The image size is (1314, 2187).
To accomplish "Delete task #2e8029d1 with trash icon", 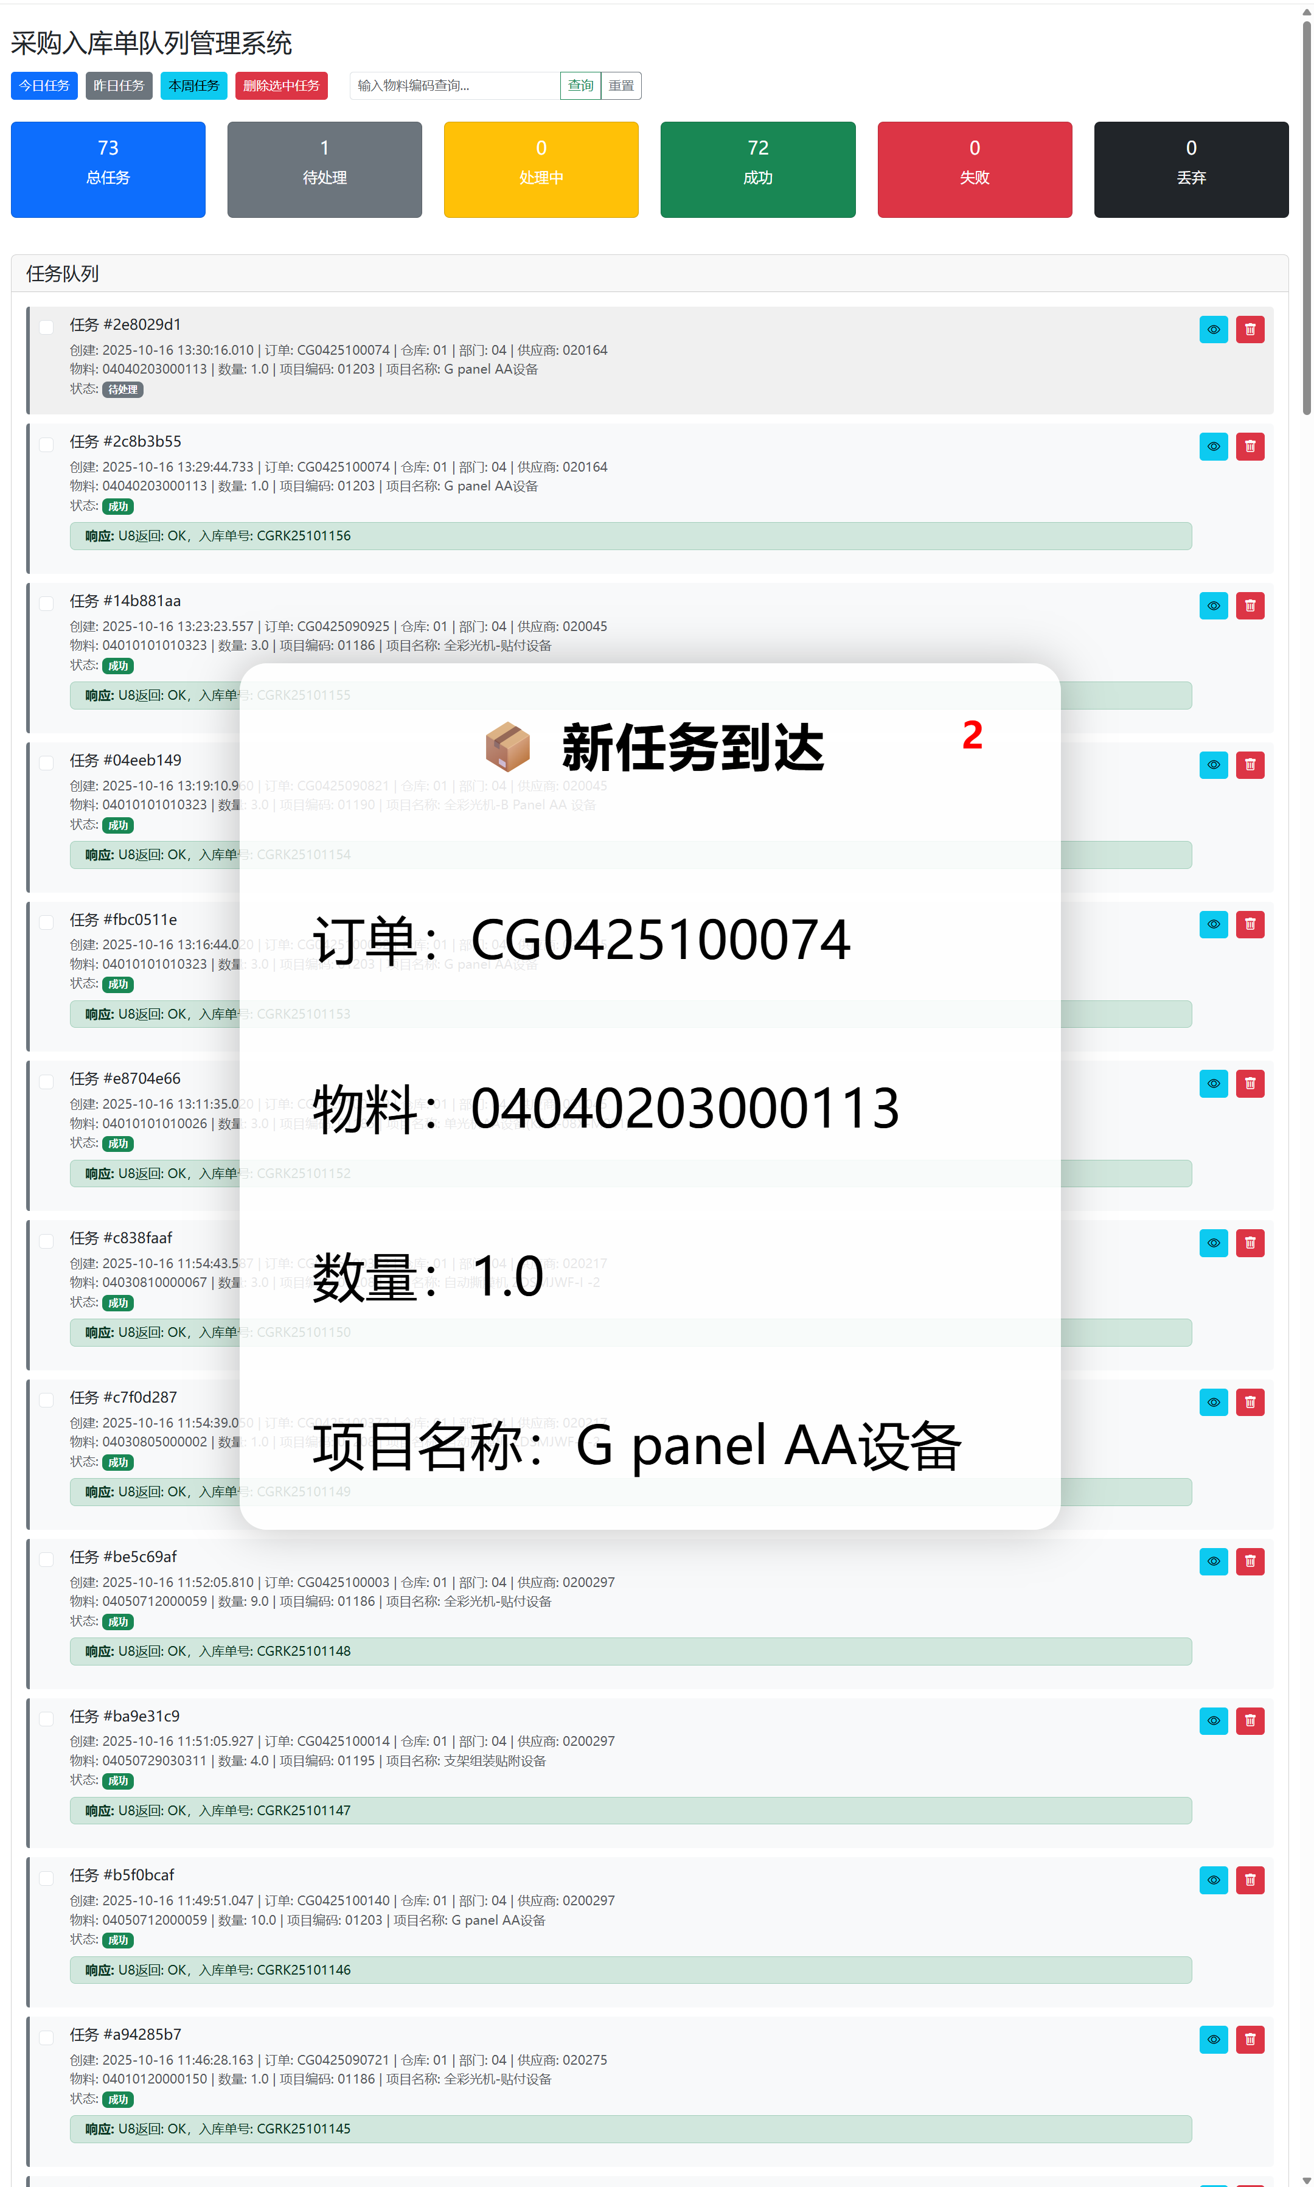I will 1250,329.
